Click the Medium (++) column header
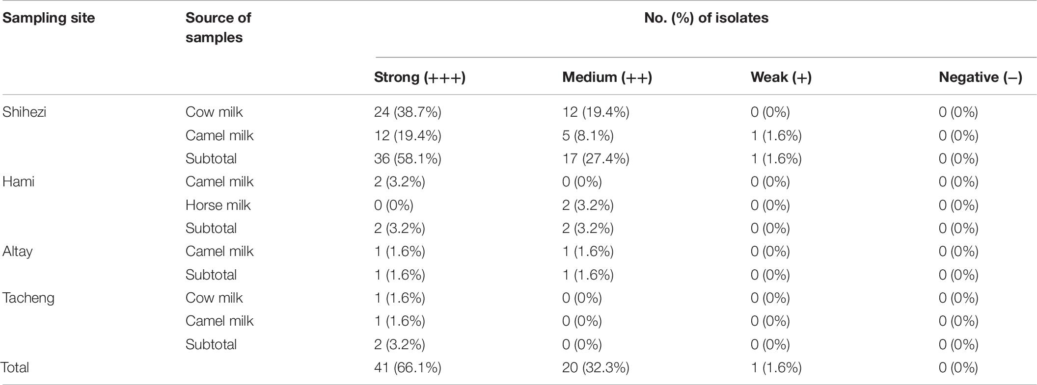1037x385 pixels. click(x=607, y=77)
